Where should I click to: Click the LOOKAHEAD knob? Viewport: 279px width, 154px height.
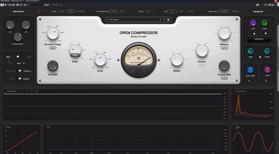(18, 37)
